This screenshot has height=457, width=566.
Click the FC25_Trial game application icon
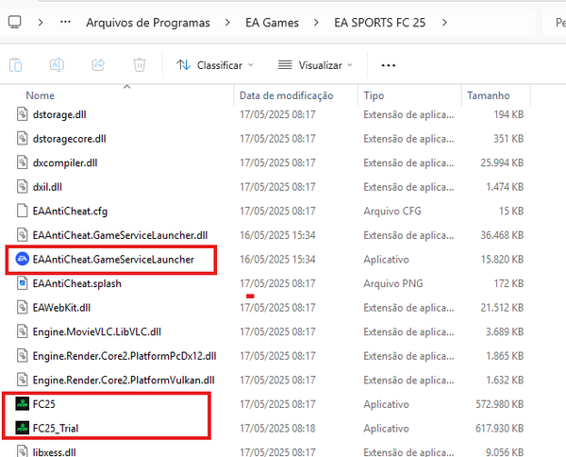click(22, 428)
